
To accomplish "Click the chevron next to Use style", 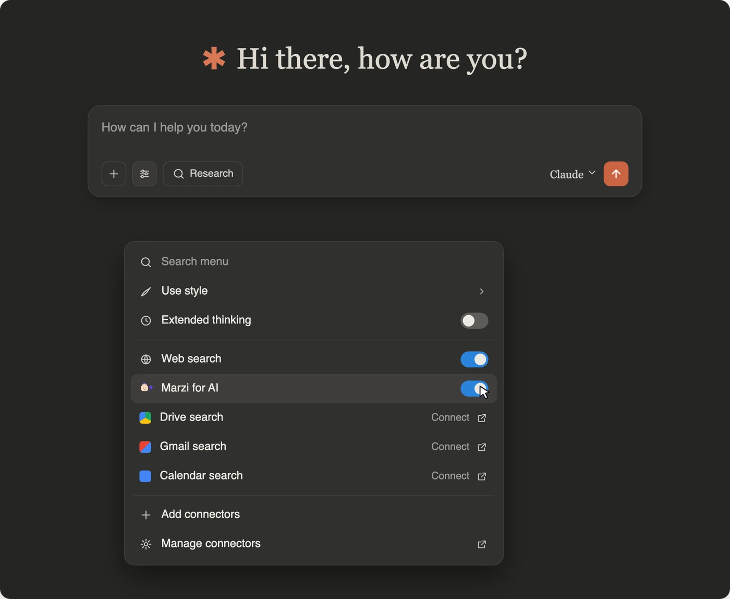I will click(481, 292).
